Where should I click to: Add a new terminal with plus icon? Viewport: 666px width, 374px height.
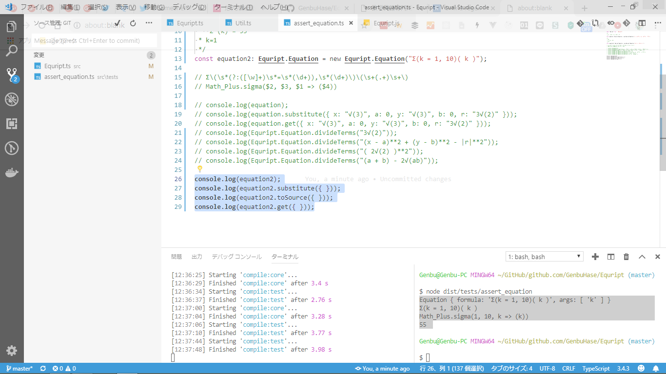coord(595,257)
